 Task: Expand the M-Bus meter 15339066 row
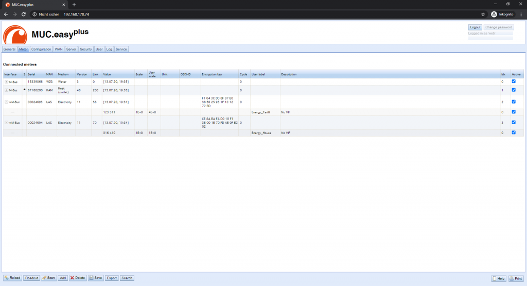tap(6, 82)
